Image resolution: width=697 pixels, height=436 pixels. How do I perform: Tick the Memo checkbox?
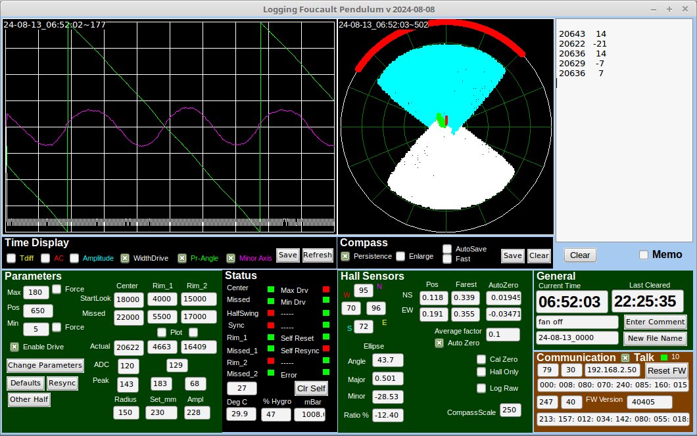click(644, 255)
